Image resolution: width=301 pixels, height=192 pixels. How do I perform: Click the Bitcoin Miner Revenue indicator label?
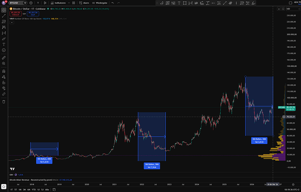tap(31, 180)
